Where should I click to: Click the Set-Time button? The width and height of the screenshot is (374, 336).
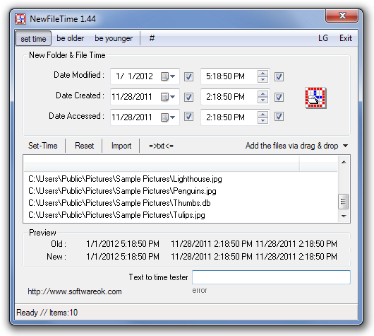(43, 146)
